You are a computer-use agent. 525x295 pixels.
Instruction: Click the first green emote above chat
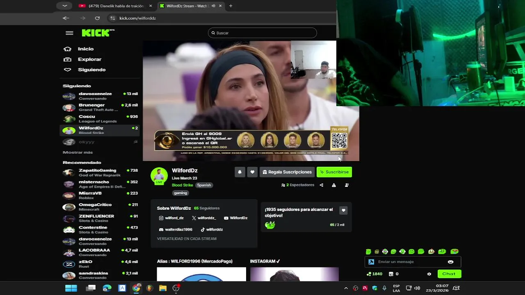pyautogui.click(x=368, y=252)
